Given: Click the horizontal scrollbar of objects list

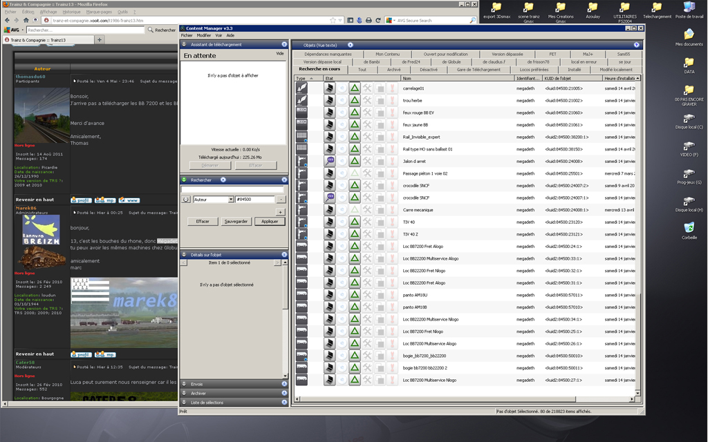Looking at the screenshot, I should pos(465,399).
